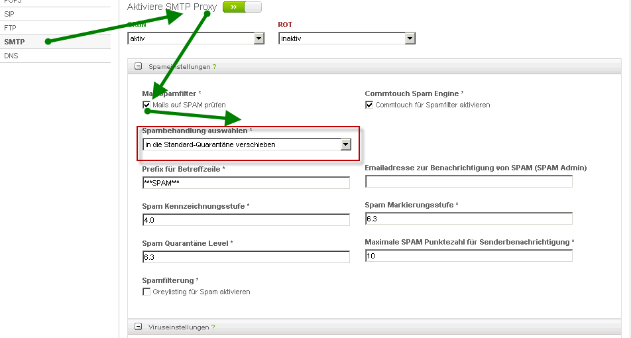Screen dimensions: 631x338
Task: Enable Greylisting für Spam aktivieren
Action: (x=146, y=292)
